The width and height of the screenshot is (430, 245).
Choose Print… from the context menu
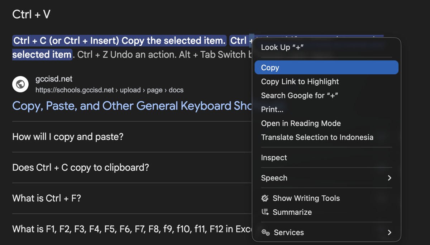272,109
